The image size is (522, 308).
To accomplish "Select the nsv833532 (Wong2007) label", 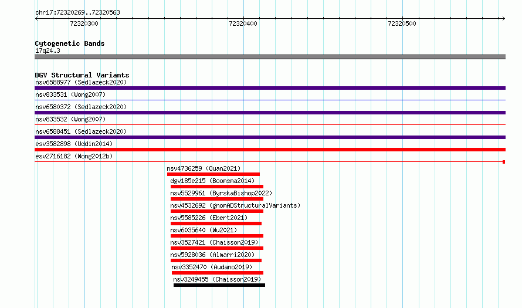I will 70,119.
